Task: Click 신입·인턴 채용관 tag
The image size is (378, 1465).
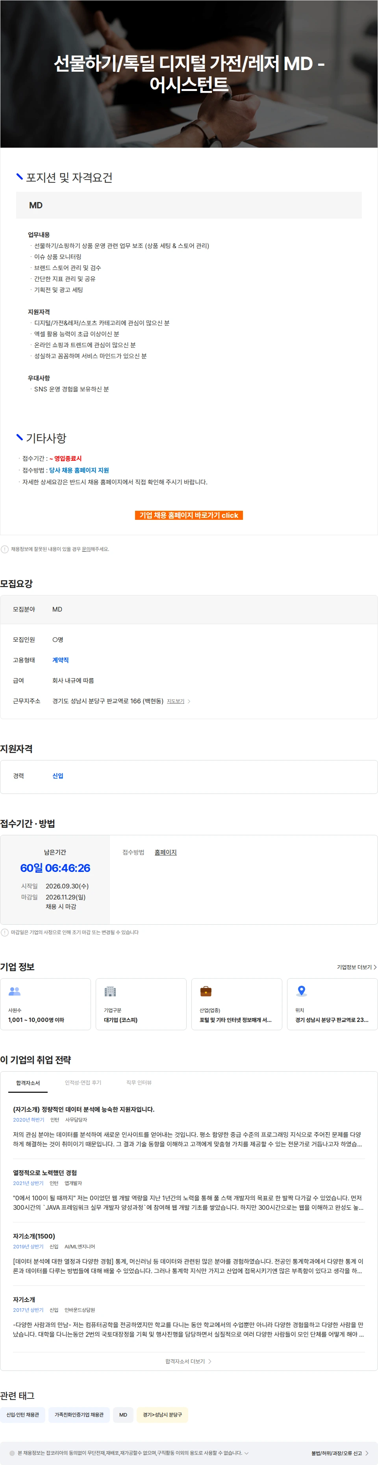Action: coord(23,1414)
